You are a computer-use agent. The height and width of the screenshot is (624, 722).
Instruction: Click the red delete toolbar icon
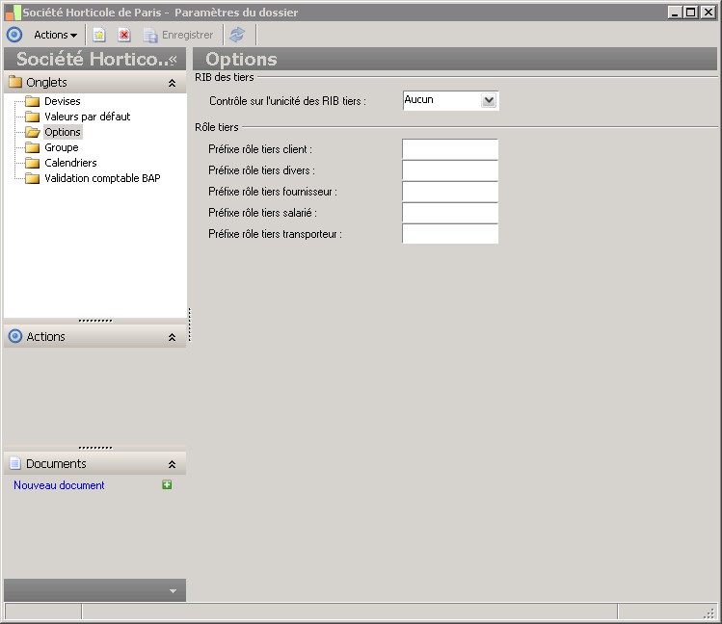(124, 35)
